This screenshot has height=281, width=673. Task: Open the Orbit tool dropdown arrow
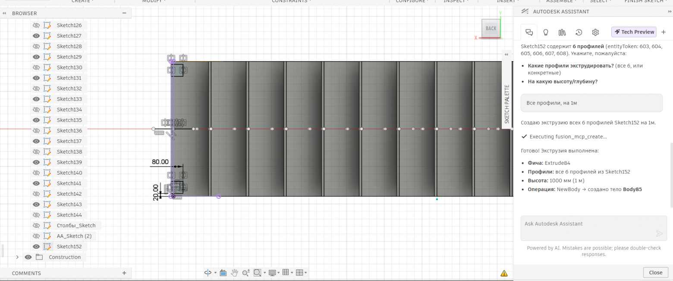click(215, 273)
